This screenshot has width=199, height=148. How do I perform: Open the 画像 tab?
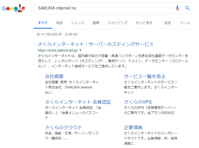pyautogui.click(x=96, y=23)
